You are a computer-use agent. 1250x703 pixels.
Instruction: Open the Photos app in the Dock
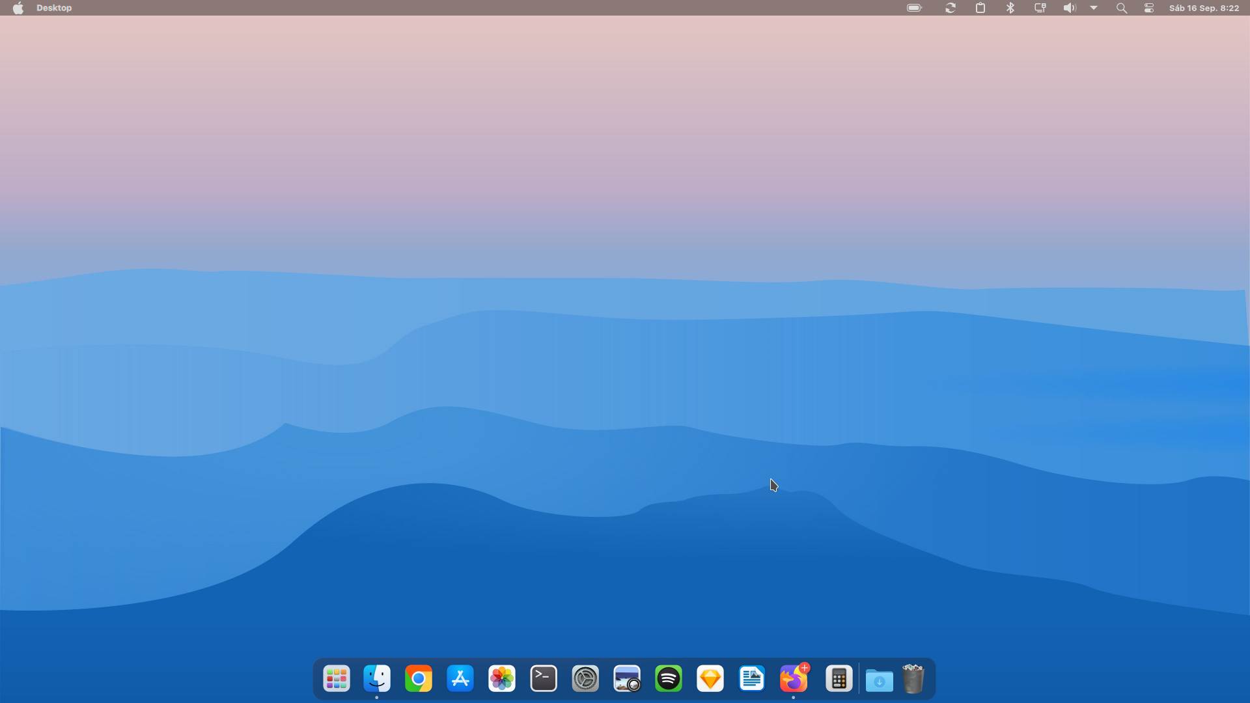tap(502, 679)
